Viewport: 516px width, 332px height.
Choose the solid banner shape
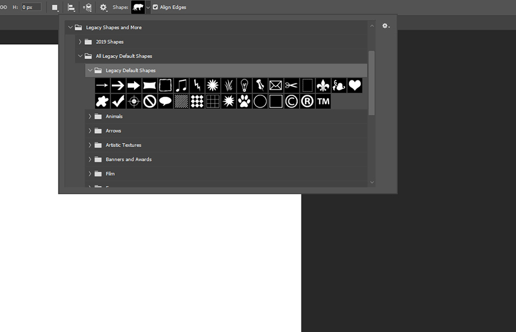[150, 86]
